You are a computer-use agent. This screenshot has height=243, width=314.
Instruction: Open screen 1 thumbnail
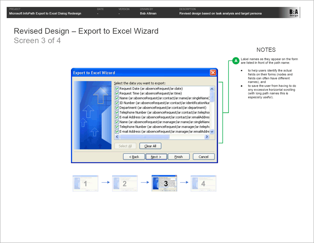point(86,183)
